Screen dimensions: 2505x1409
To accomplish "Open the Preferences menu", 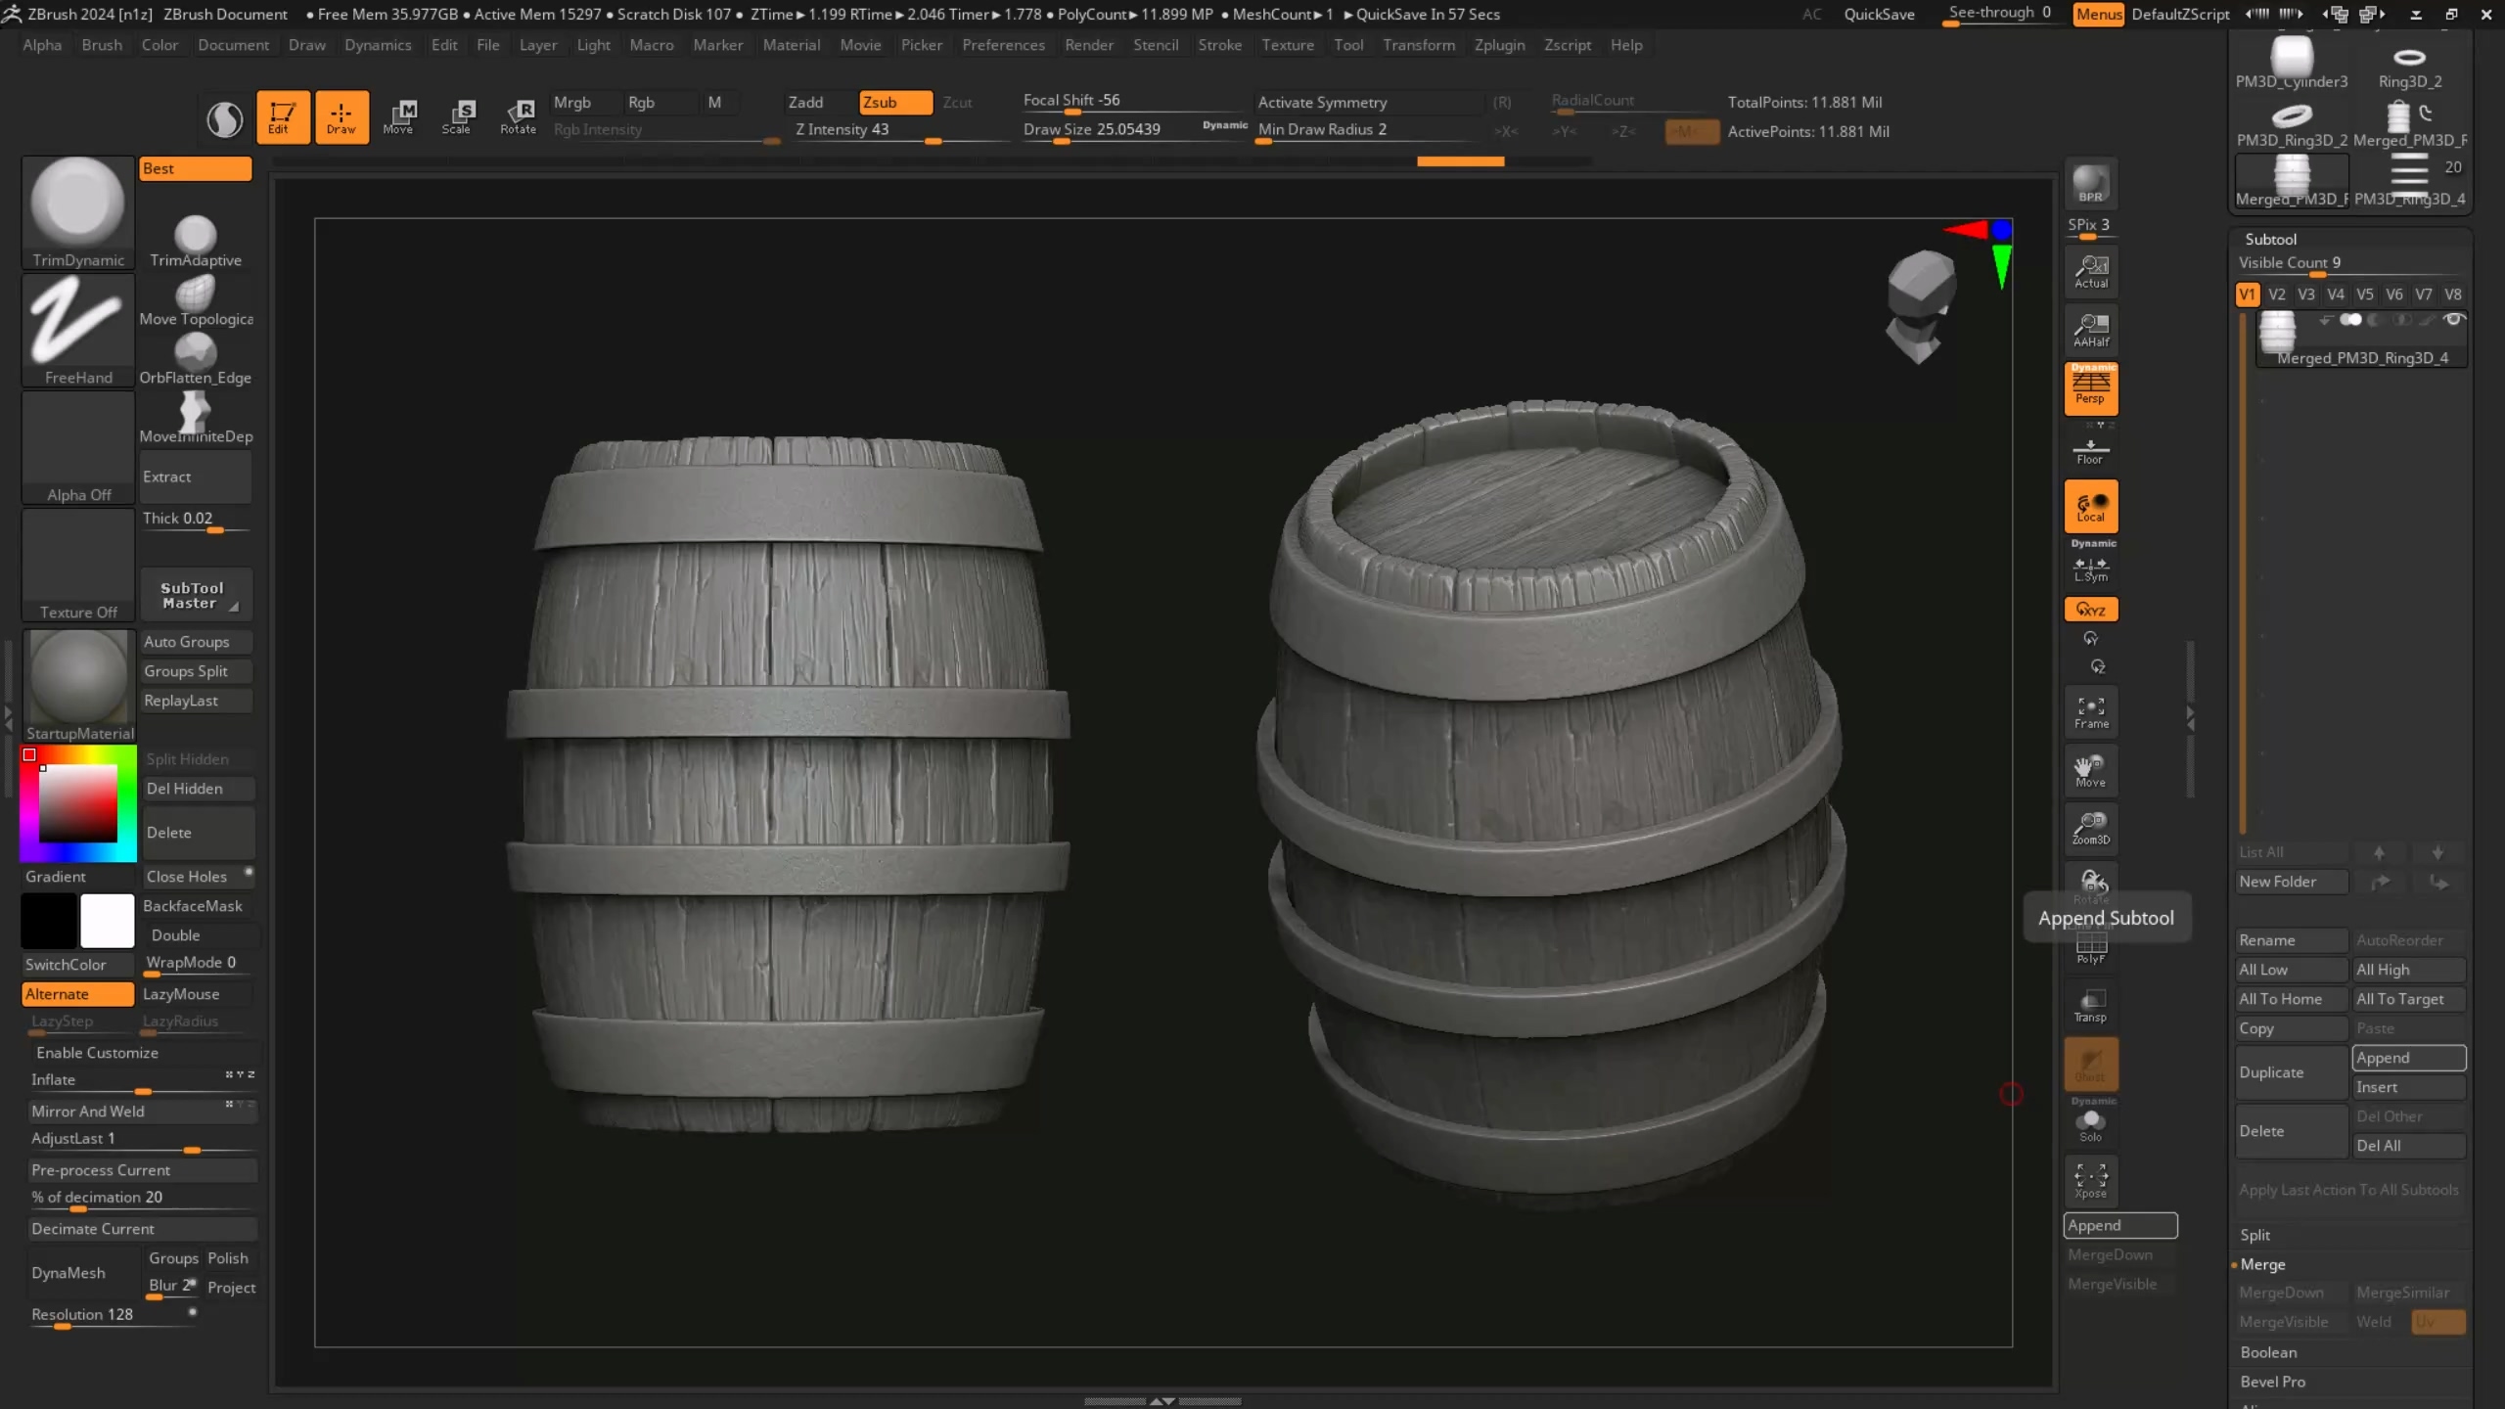I will pyautogui.click(x=1003, y=45).
